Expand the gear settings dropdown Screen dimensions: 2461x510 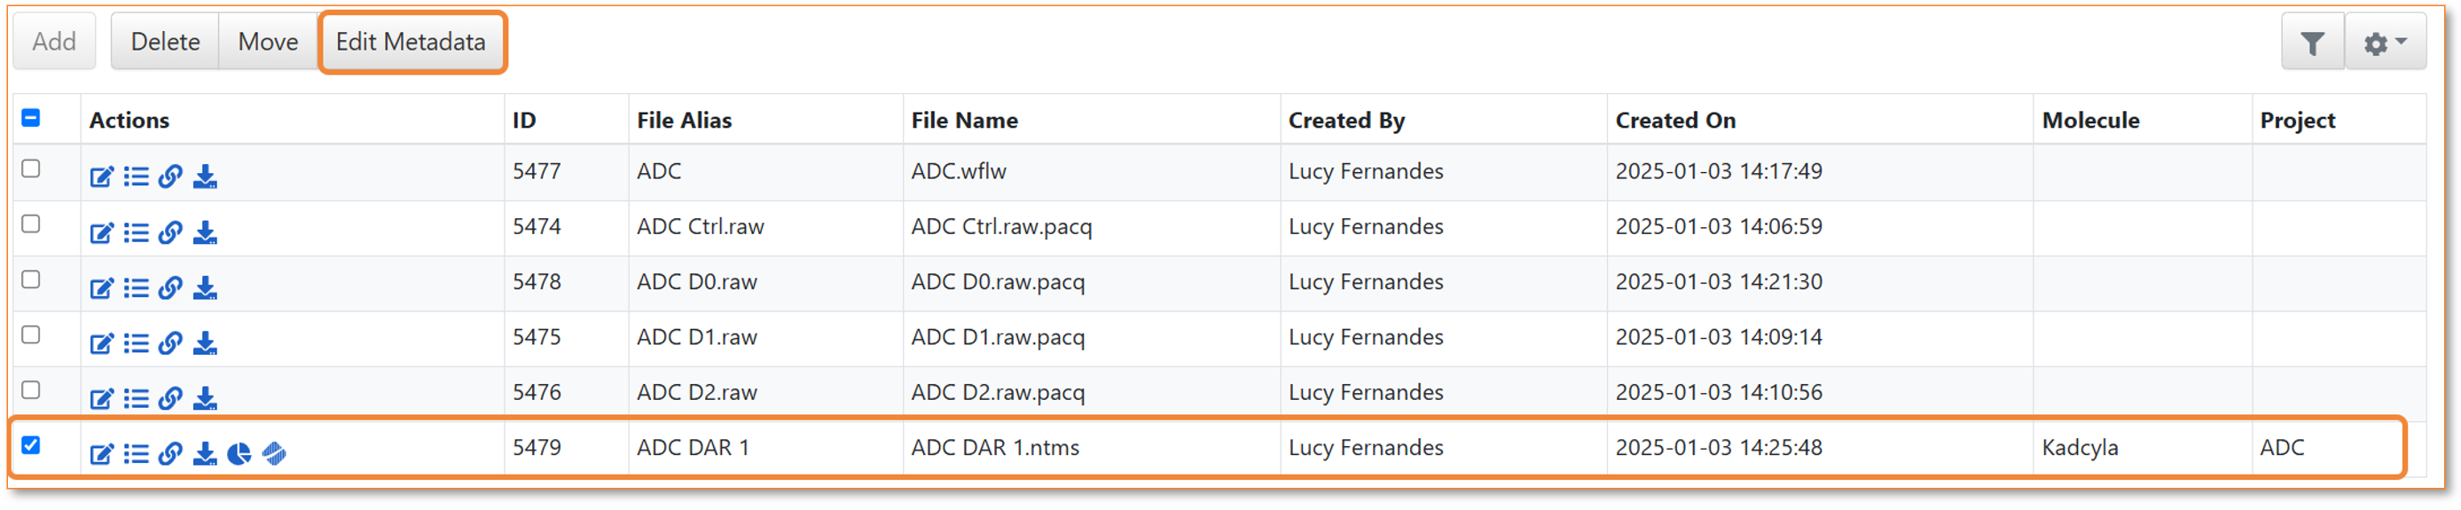coord(2385,43)
